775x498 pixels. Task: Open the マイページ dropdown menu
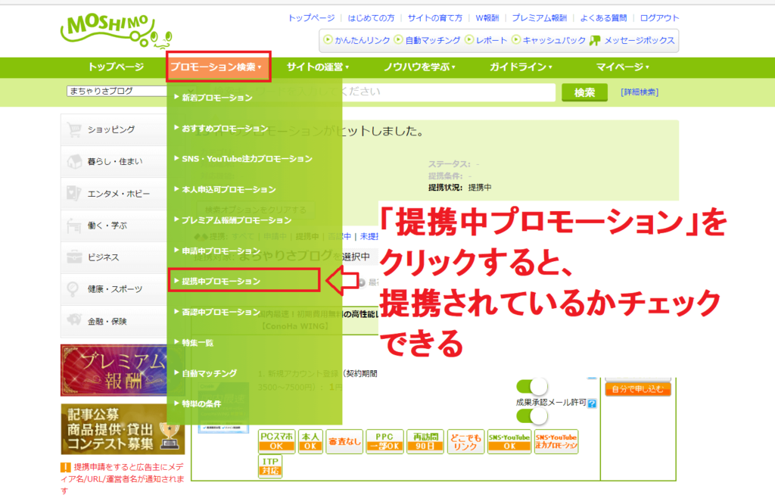(622, 67)
